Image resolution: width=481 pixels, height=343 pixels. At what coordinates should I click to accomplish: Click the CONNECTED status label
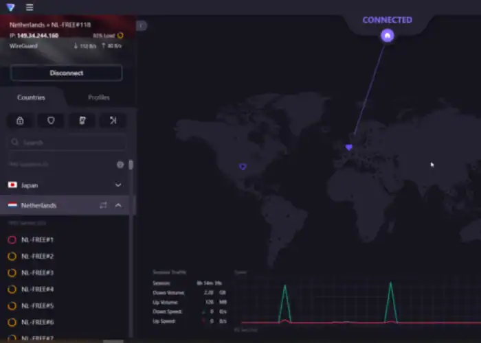point(388,20)
